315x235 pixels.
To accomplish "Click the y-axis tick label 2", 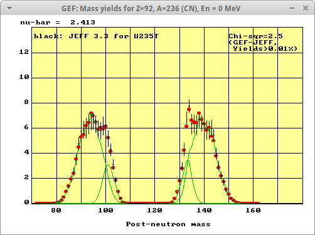I will coord(26,177).
